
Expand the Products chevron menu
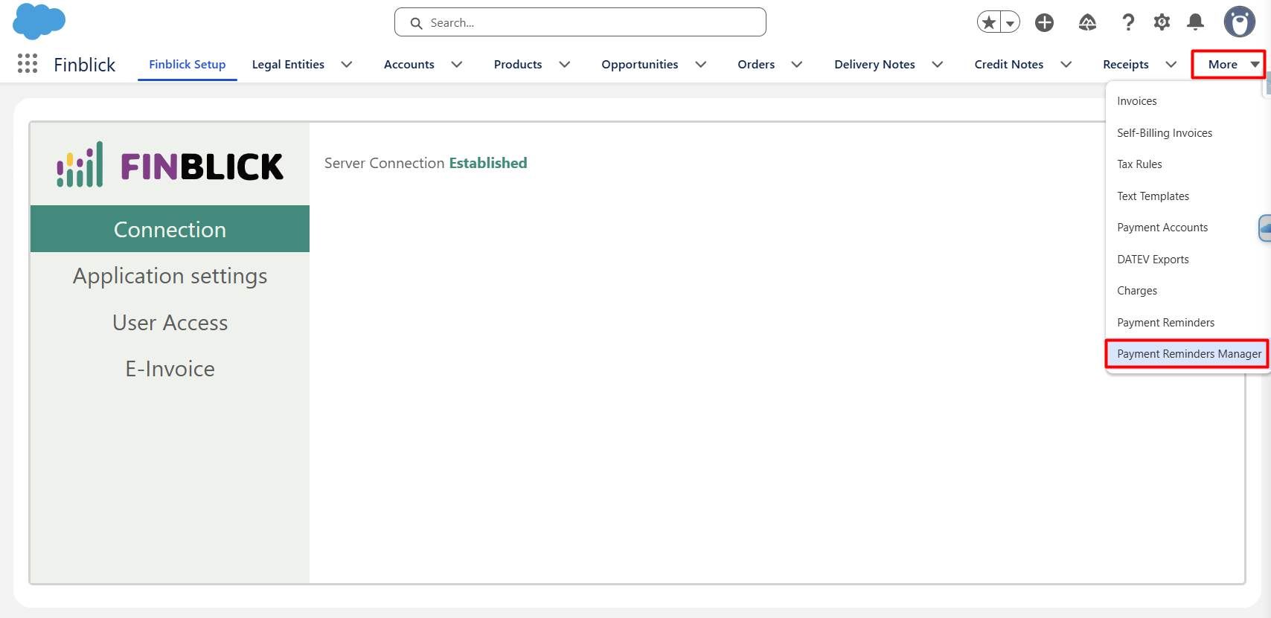pos(565,65)
